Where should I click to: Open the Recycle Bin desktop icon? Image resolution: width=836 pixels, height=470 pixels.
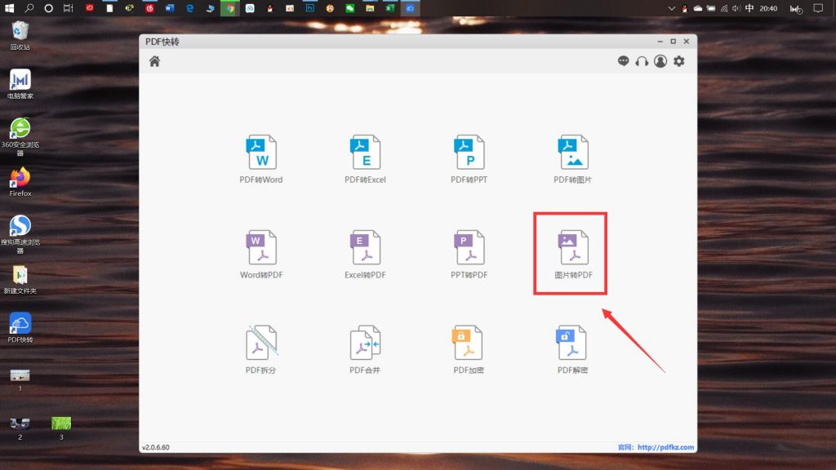coord(20,36)
